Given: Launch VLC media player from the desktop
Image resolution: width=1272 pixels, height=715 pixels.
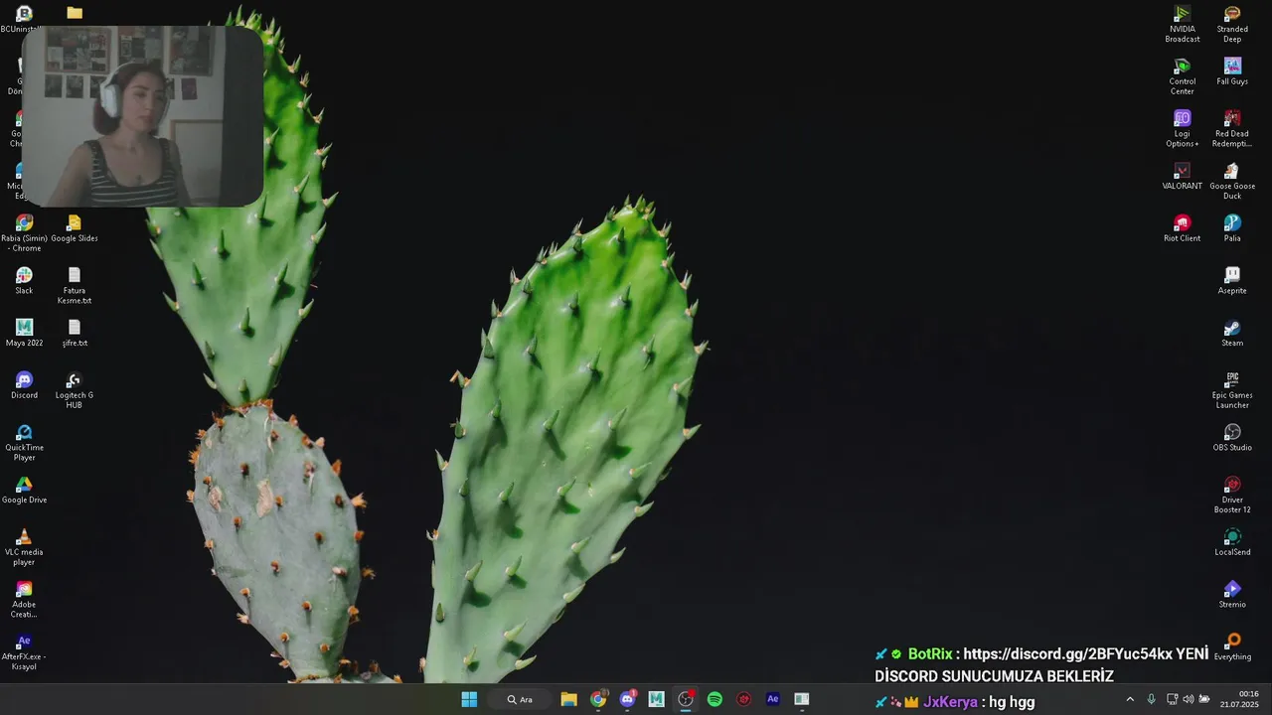Looking at the screenshot, I should click(24, 547).
